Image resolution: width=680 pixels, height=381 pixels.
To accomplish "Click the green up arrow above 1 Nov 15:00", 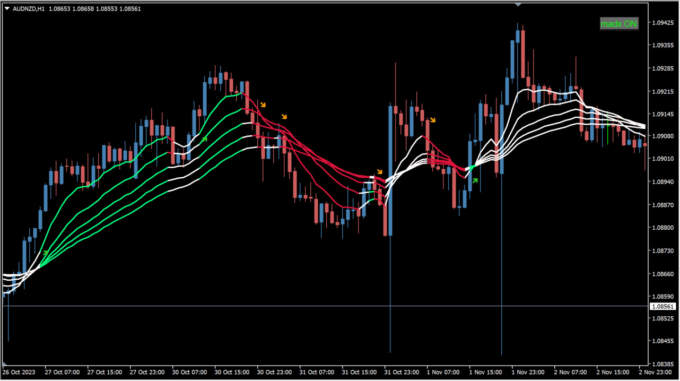I will point(475,180).
